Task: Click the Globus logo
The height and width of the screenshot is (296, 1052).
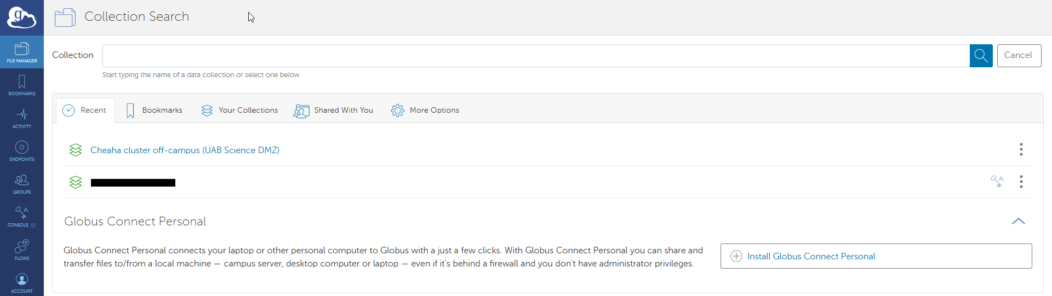Action: coord(22,18)
